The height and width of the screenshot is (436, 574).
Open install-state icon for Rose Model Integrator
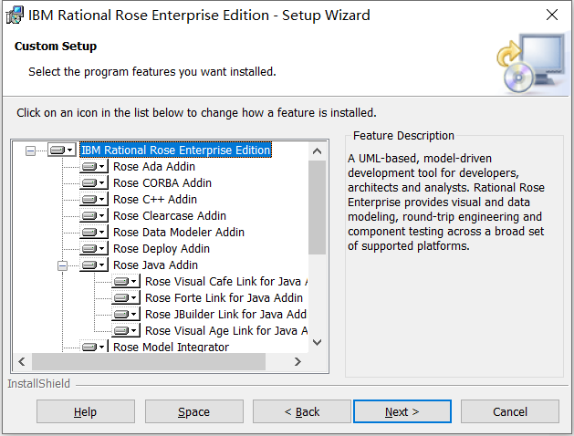point(94,346)
